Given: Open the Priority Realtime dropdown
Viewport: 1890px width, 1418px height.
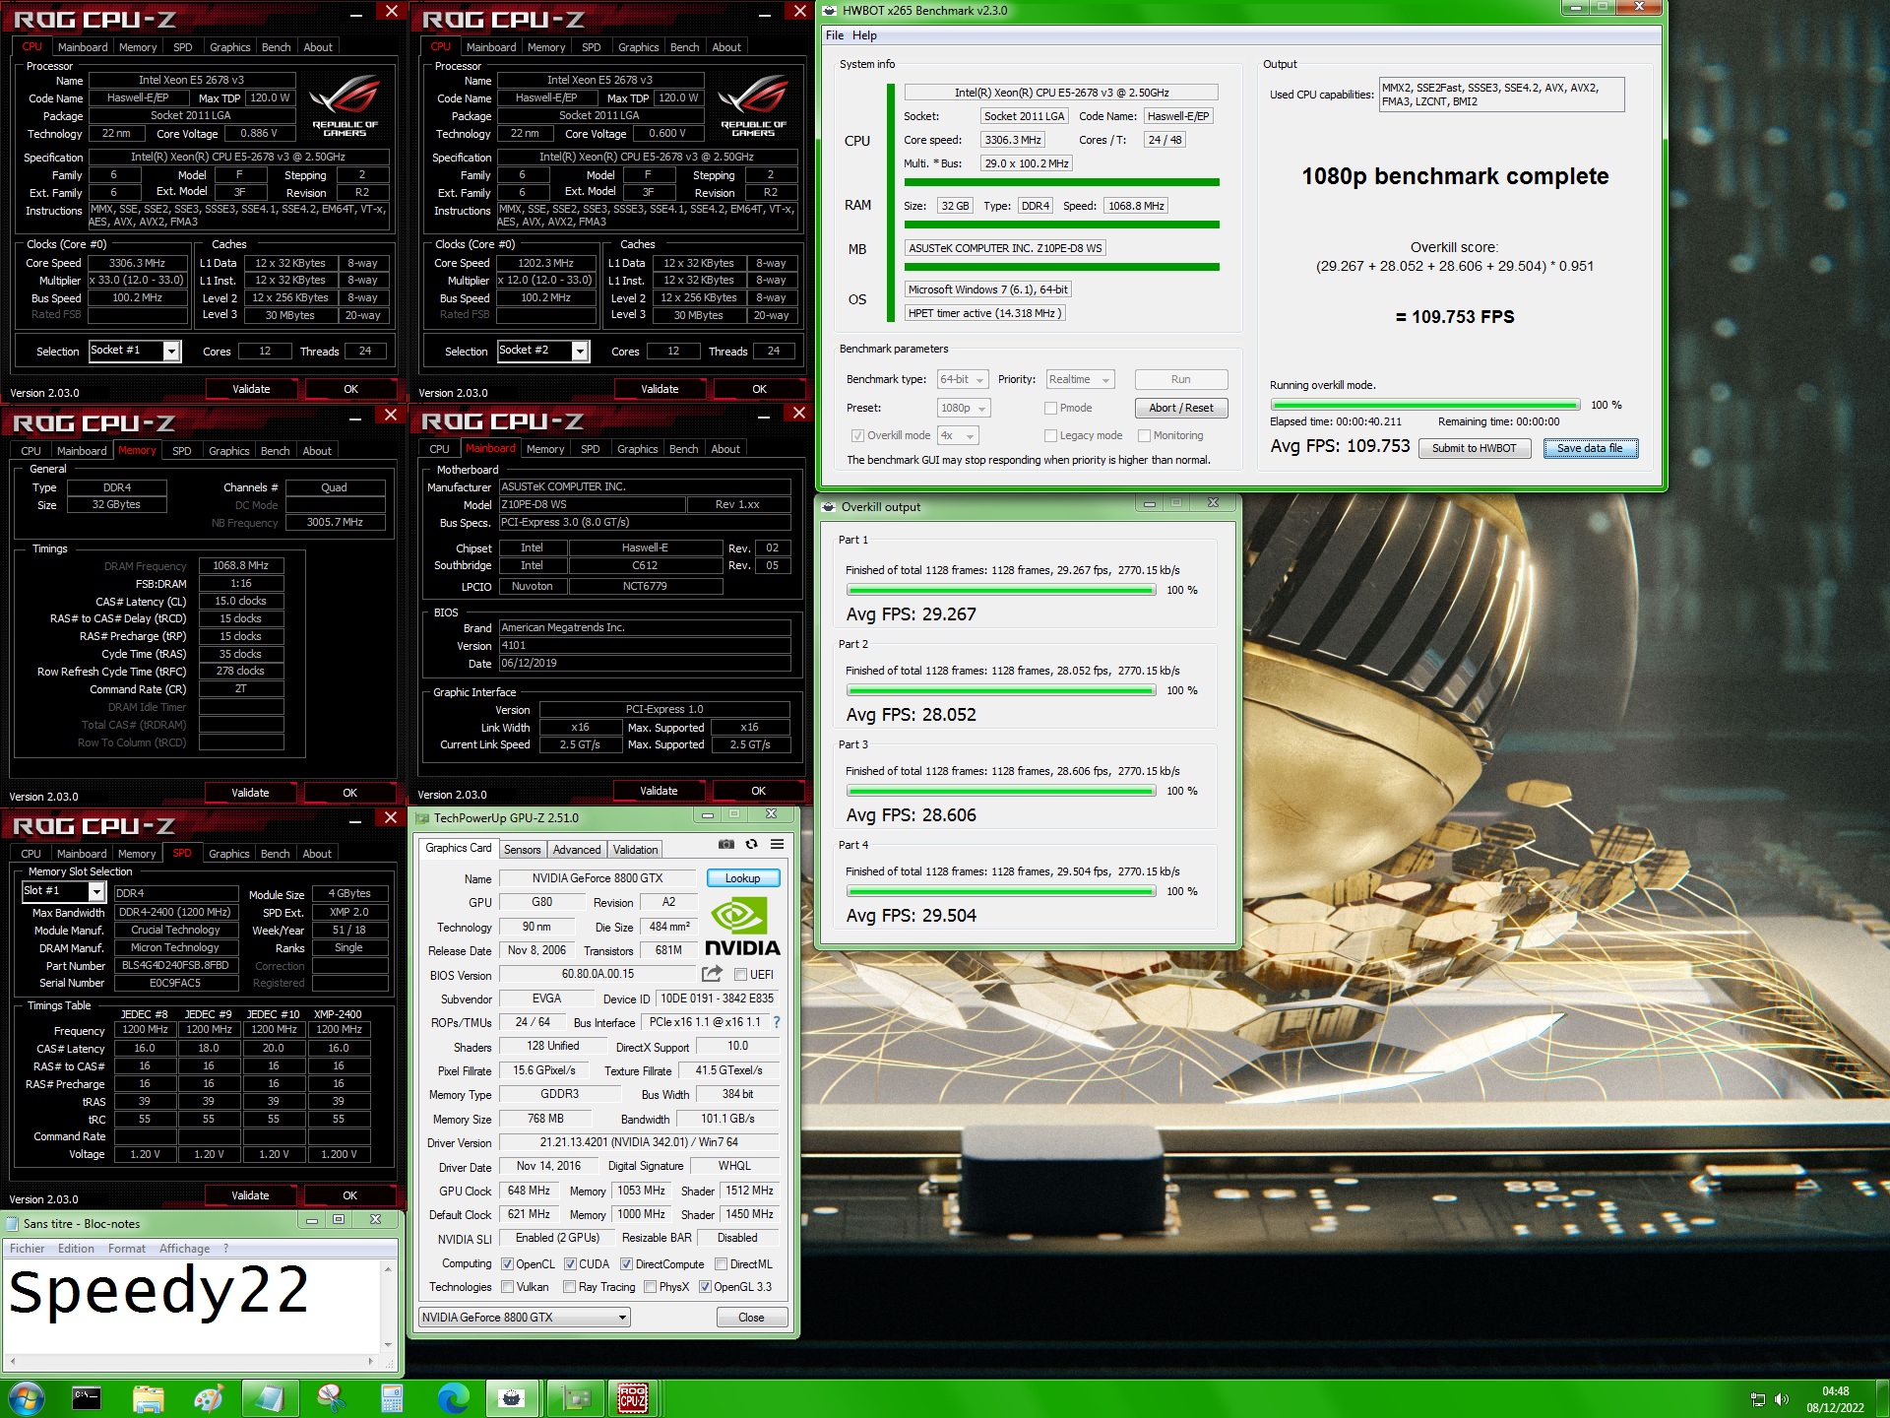Looking at the screenshot, I should coord(1079,379).
